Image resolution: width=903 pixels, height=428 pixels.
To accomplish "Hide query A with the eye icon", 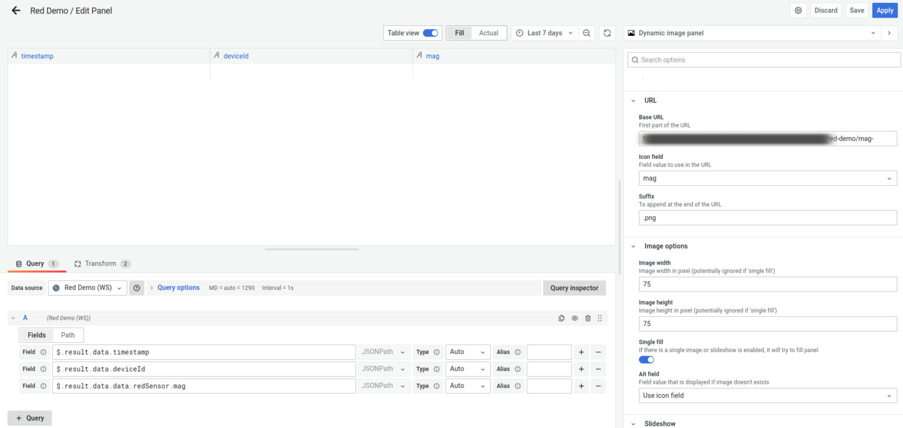I will 575,318.
